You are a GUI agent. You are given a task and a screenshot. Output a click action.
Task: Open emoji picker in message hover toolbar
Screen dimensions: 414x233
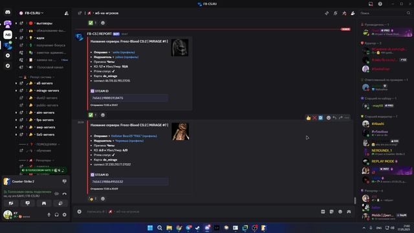click(329, 118)
